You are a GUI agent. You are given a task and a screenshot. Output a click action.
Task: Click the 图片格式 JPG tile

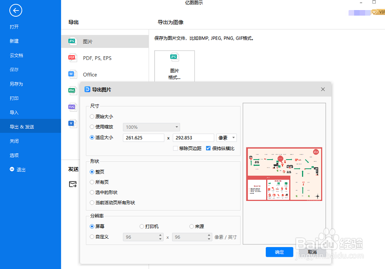click(x=175, y=66)
